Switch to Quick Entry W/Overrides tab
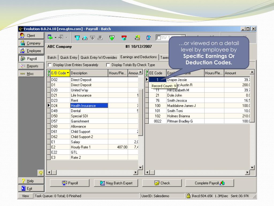 [99, 57]
